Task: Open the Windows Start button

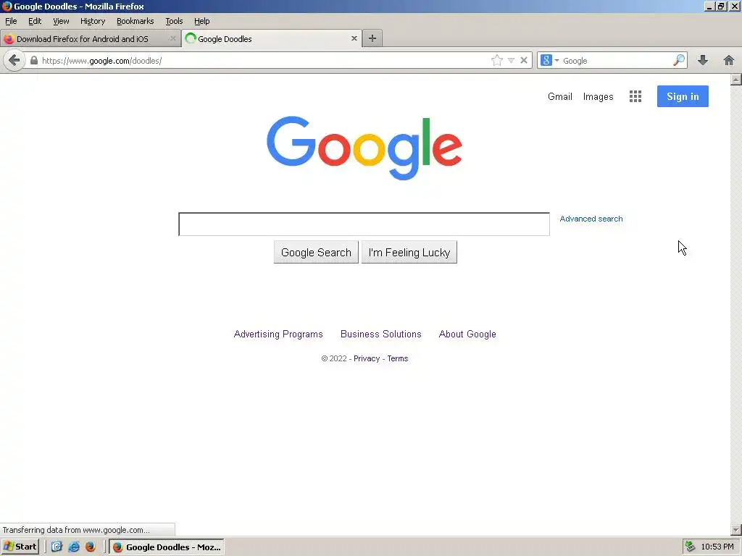Action: pyautogui.click(x=20, y=547)
